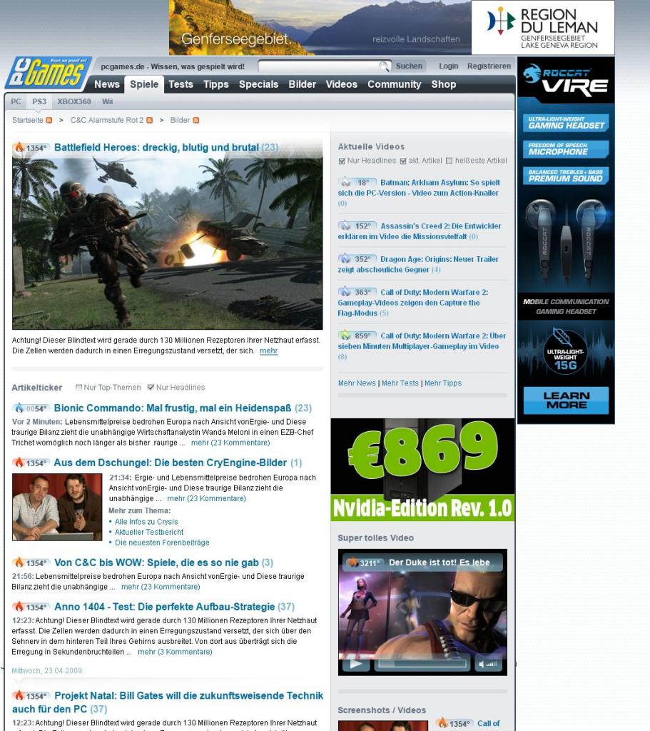
Task: Click RSS icon next to Bilder breadcrumb
Action: (x=195, y=120)
